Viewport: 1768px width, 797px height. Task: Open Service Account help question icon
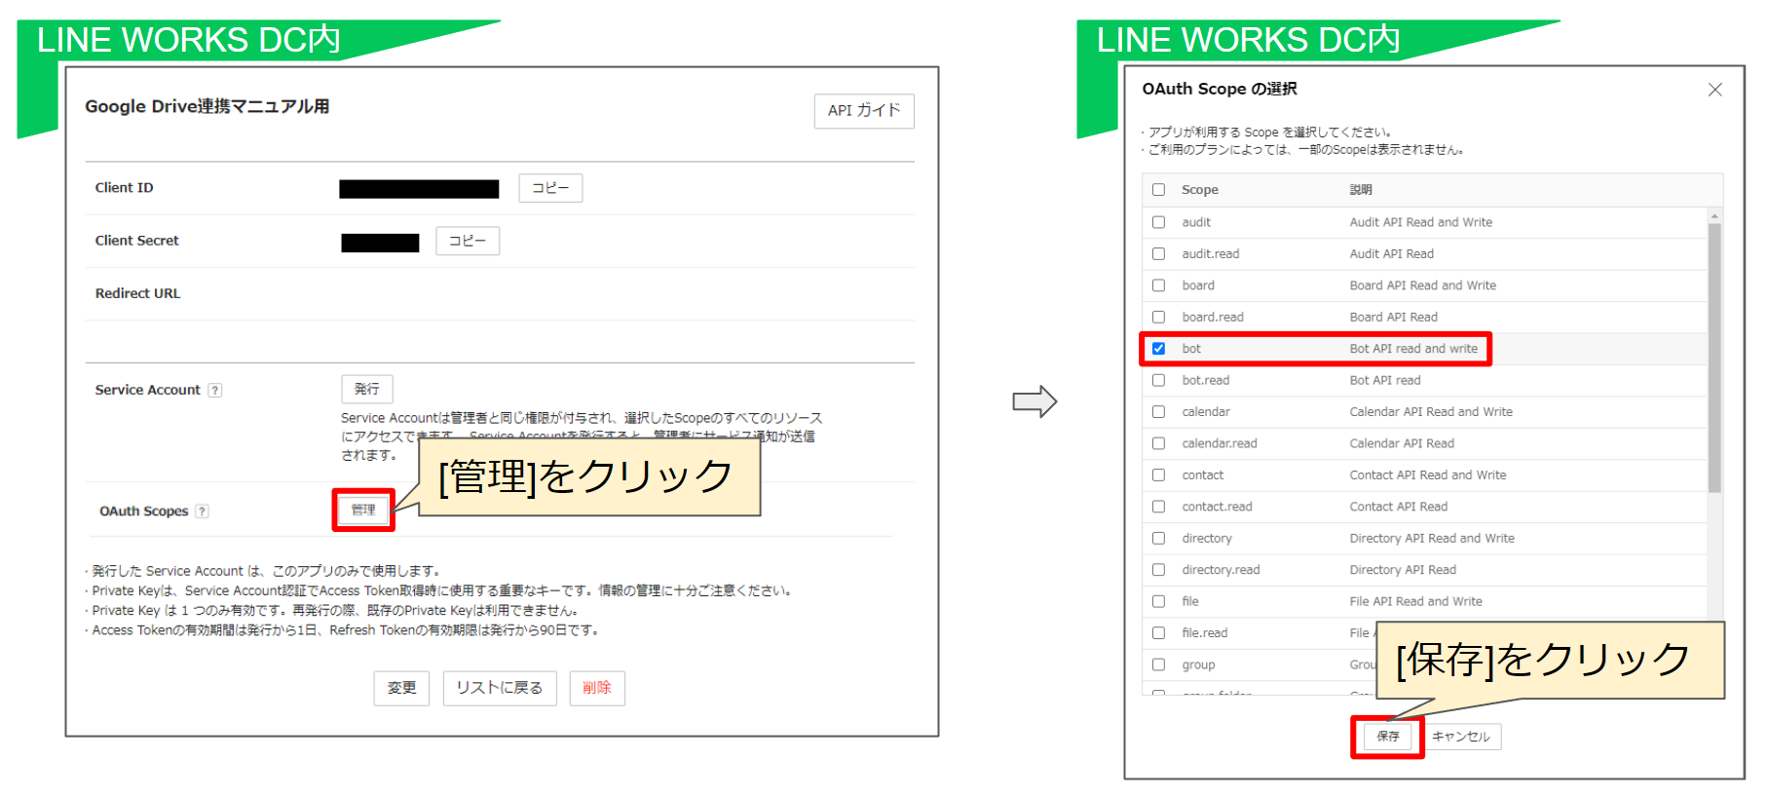coord(215,390)
